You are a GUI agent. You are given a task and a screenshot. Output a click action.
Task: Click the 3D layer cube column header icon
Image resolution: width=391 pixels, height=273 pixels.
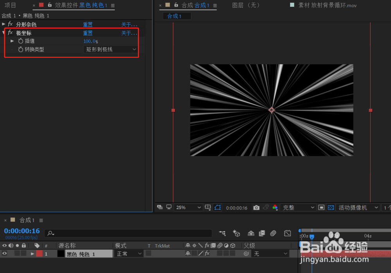tap(233, 246)
